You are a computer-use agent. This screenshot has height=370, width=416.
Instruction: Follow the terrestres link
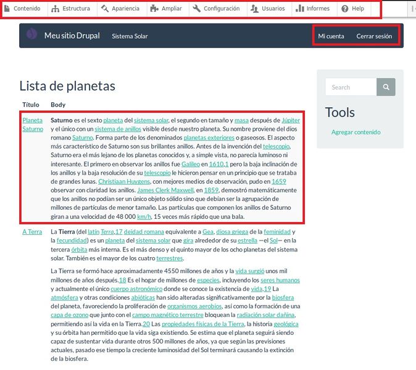[x=170, y=258]
